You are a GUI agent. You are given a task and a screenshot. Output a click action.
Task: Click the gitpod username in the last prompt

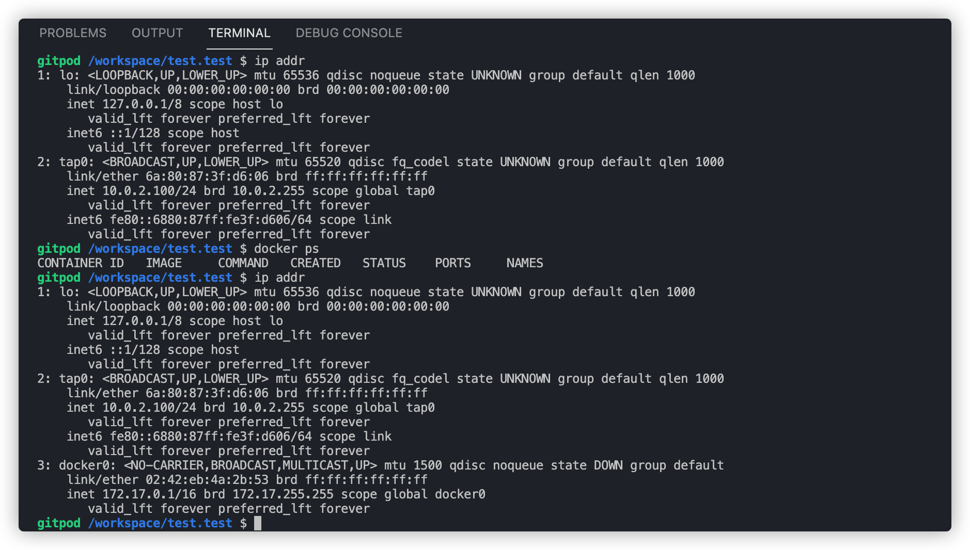pos(58,523)
